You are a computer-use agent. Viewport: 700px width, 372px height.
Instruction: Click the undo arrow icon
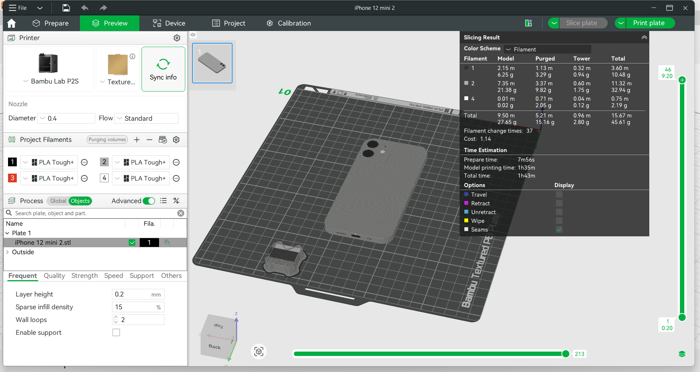(85, 8)
